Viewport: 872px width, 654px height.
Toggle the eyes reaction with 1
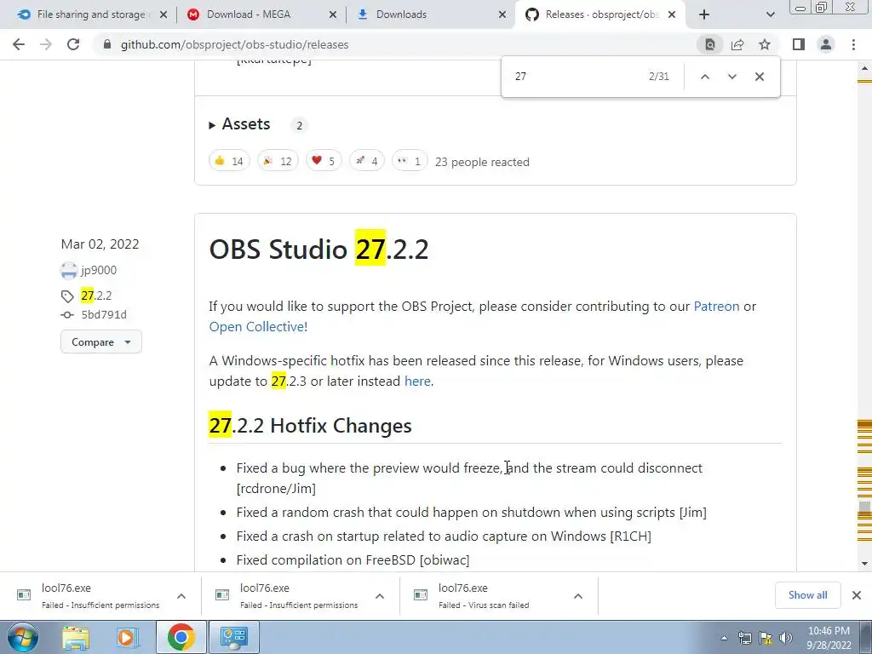click(410, 161)
